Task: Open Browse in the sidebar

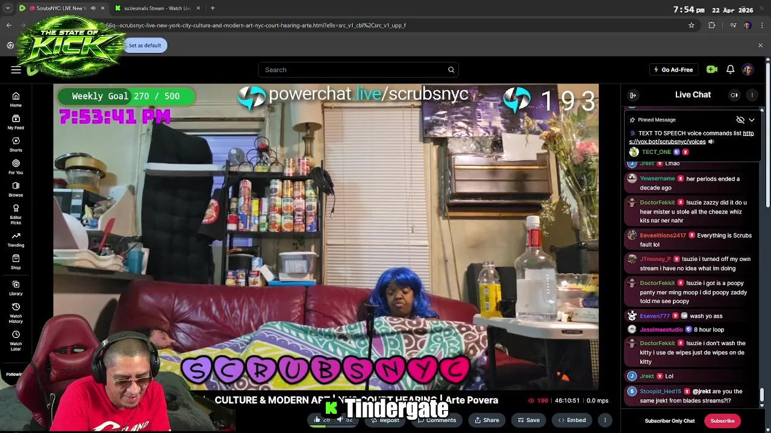Action: pyautogui.click(x=16, y=189)
